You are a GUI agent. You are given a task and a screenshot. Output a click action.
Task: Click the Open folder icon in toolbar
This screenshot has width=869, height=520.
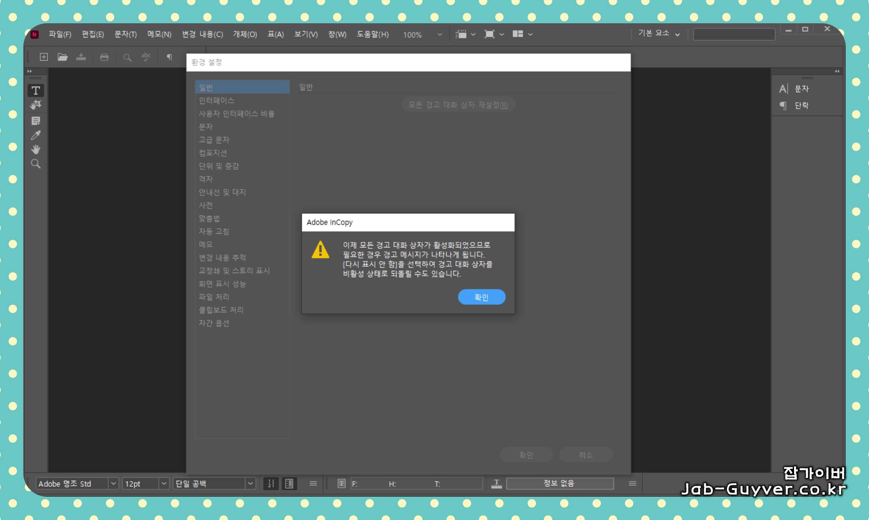point(63,57)
